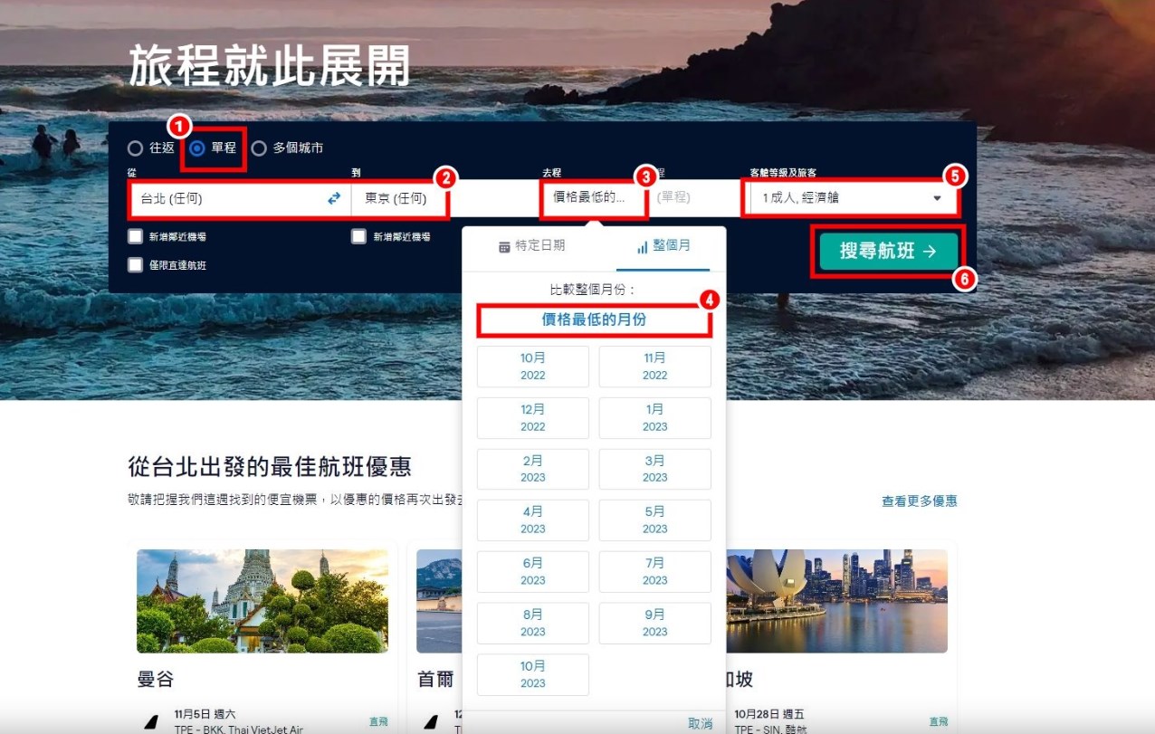Image resolution: width=1155 pixels, height=734 pixels.
Task: Click the 台北 (任何) origin input field
Action: click(x=226, y=198)
